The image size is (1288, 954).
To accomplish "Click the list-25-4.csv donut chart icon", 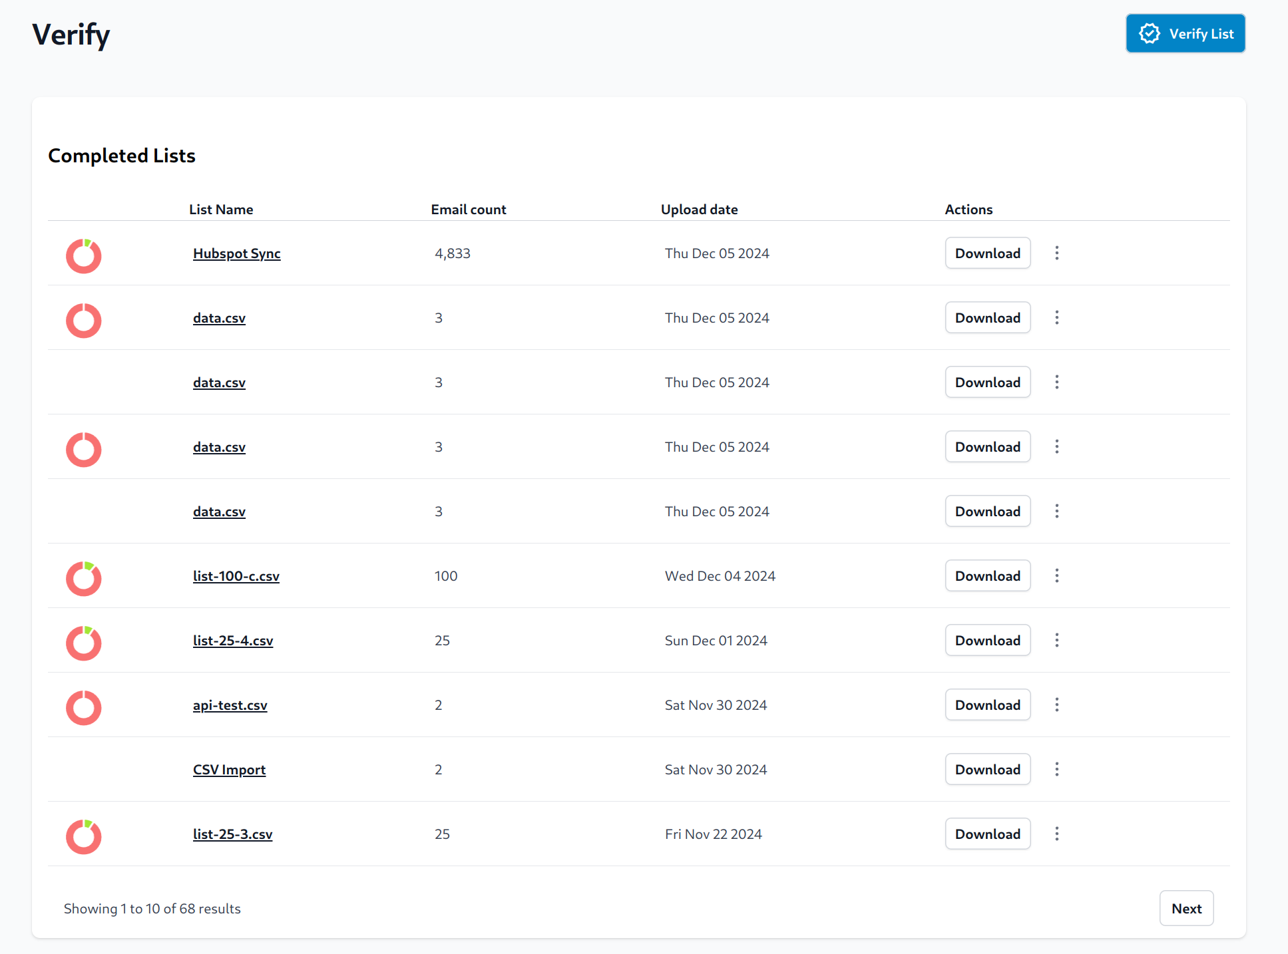I will click(83, 643).
